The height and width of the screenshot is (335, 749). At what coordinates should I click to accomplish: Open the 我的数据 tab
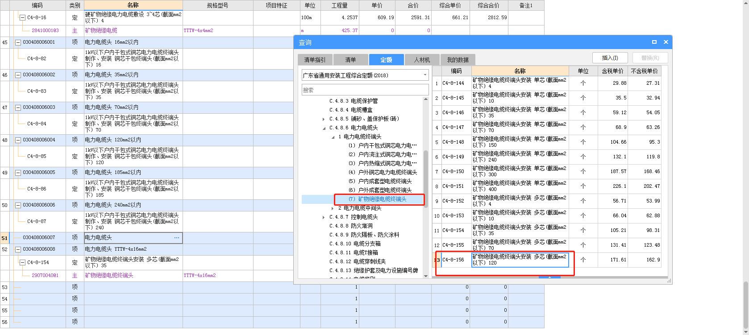point(458,60)
